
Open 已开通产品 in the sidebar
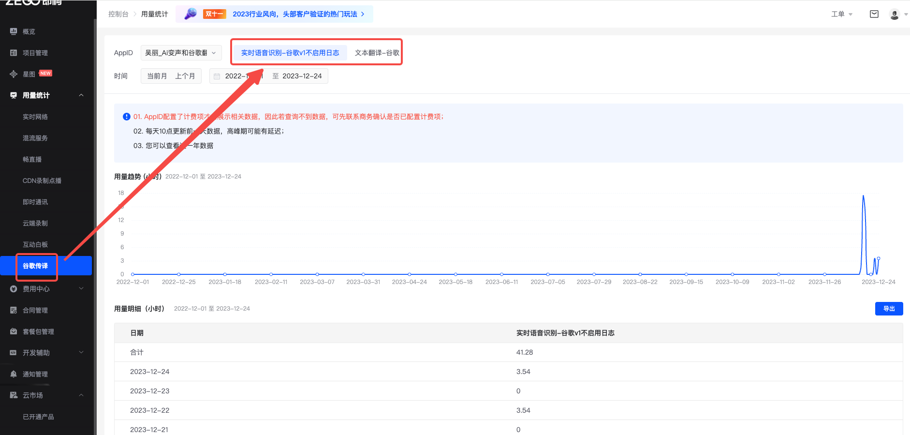38,417
